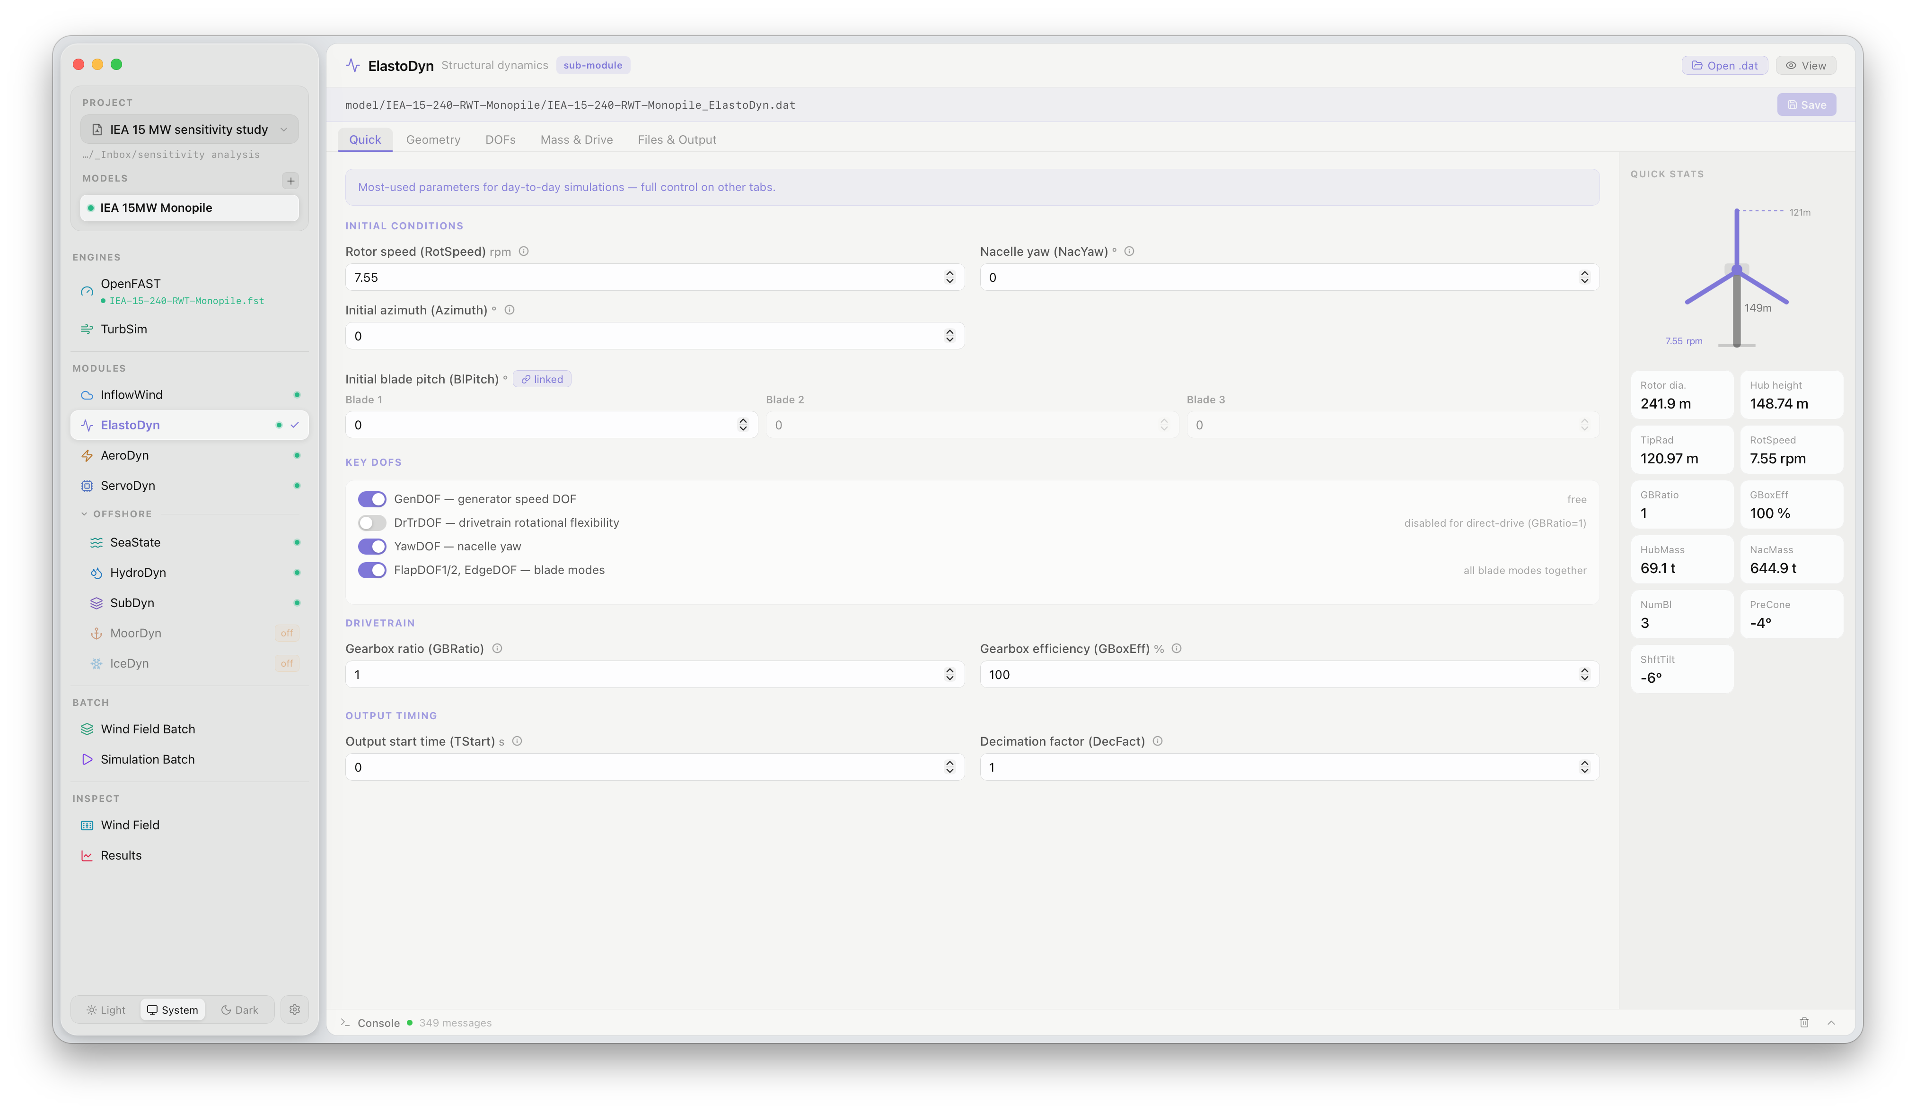Select ElastoDyn in modules list
This screenshot has width=1916, height=1113.
pyautogui.click(x=189, y=426)
